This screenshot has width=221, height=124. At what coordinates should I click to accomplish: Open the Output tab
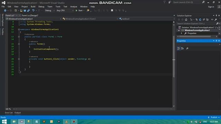pyautogui.click(x=18, y=113)
